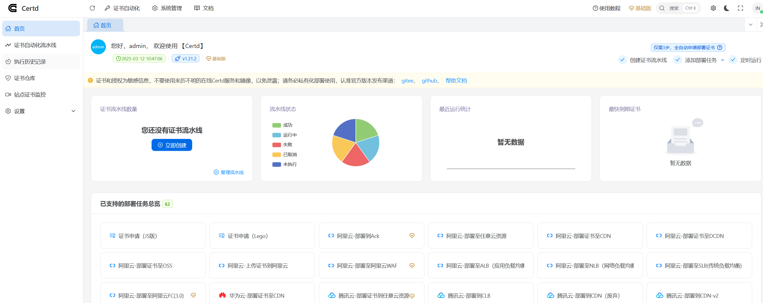763x303 pixels.
Task: Click the 2025-03-12 10:47:06 time tag
Action: click(139, 58)
